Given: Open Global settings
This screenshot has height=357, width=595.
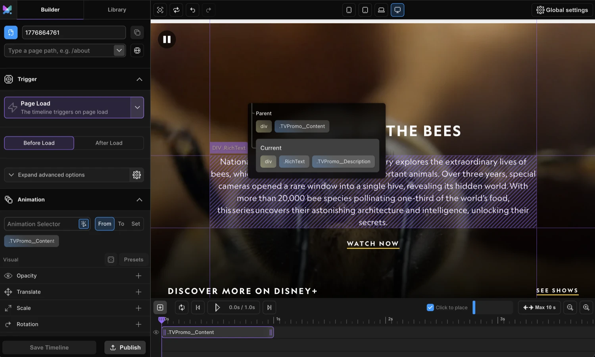Looking at the screenshot, I should point(562,10).
